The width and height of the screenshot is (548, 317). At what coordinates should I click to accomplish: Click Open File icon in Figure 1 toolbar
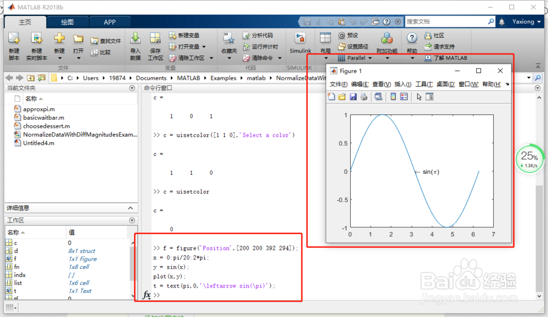pyautogui.click(x=342, y=97)
